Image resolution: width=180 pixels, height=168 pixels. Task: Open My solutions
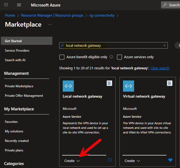click(x=14, y=131)
